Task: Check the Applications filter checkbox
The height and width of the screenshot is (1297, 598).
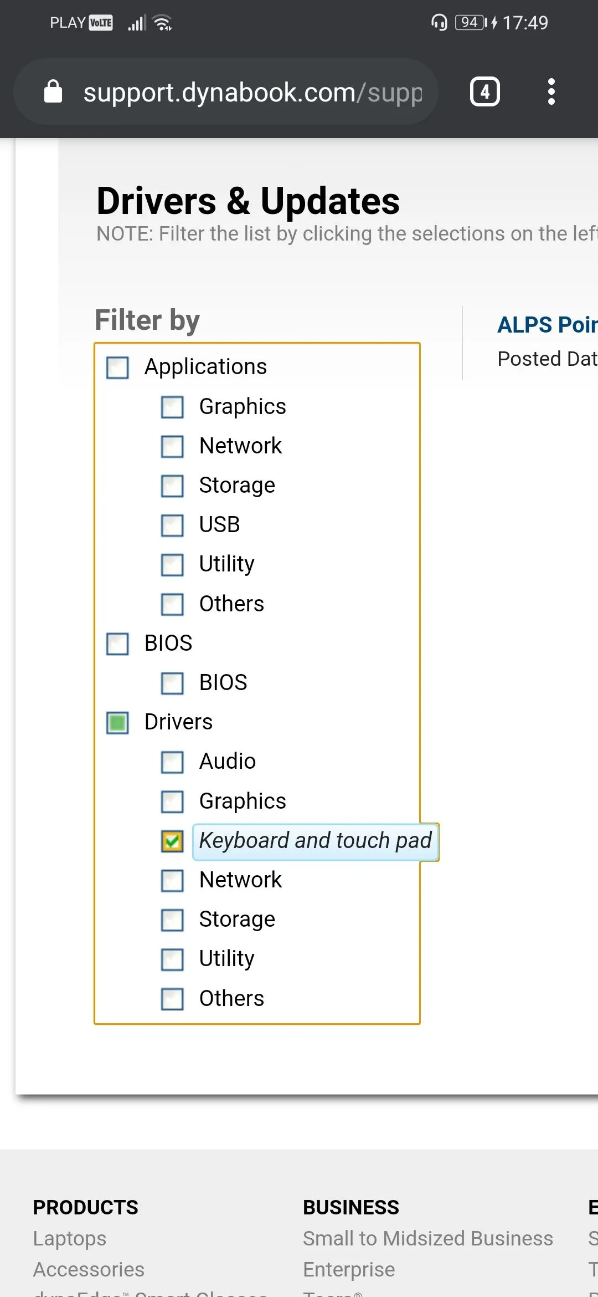Action: tap(117, 367)
